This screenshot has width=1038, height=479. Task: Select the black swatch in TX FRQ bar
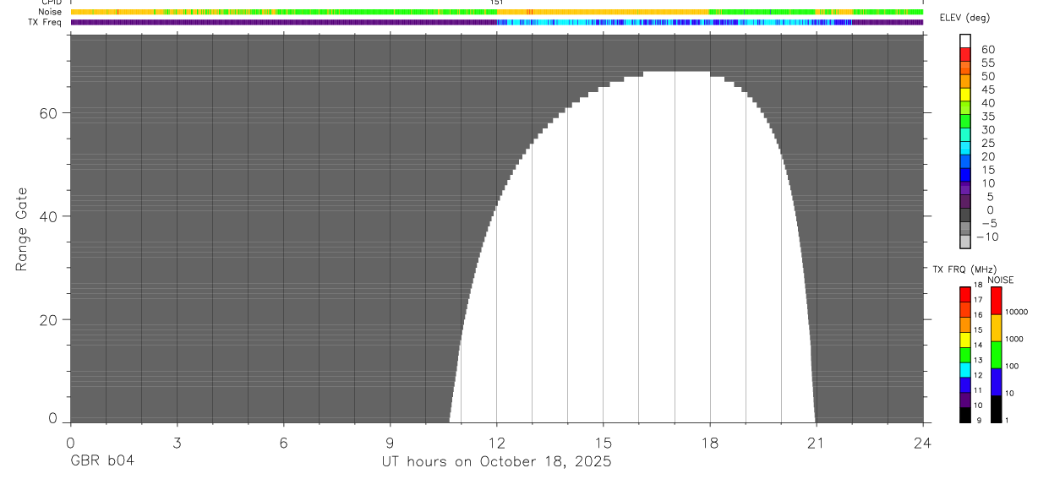965,415
